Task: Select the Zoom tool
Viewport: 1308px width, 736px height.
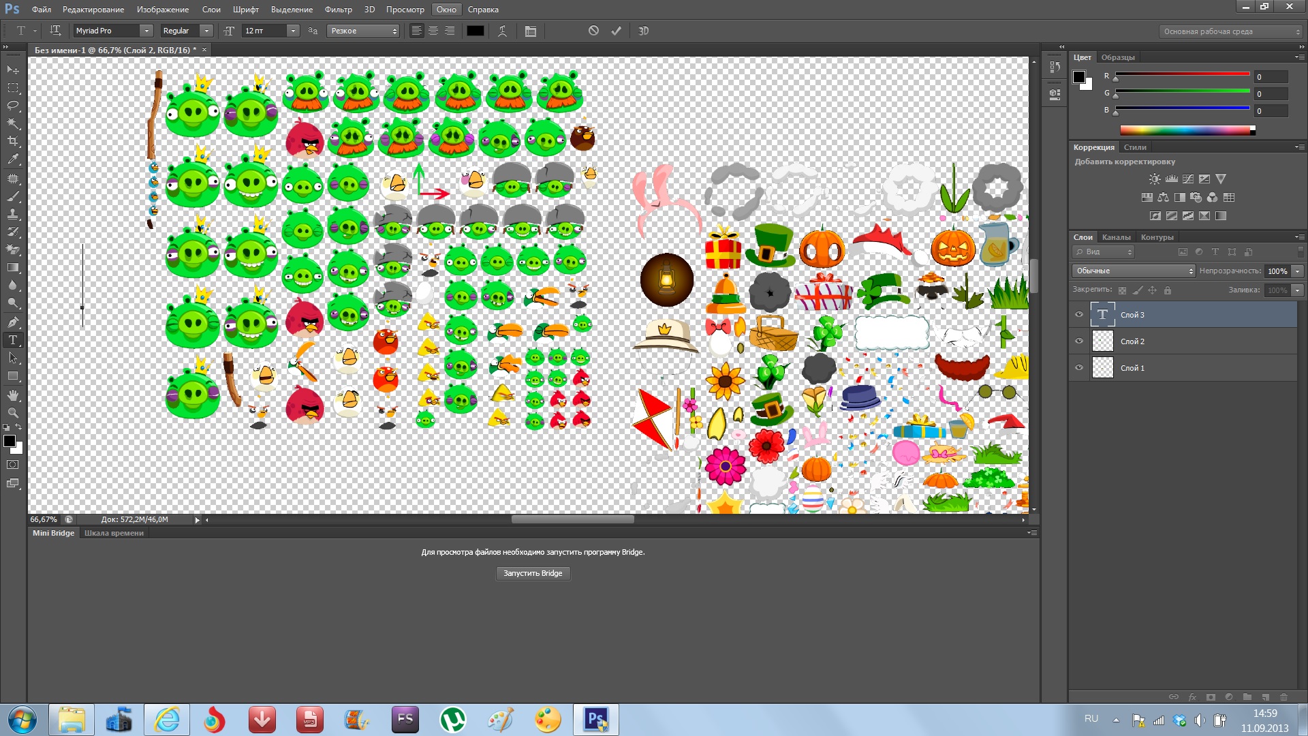Action: point(13,413)
